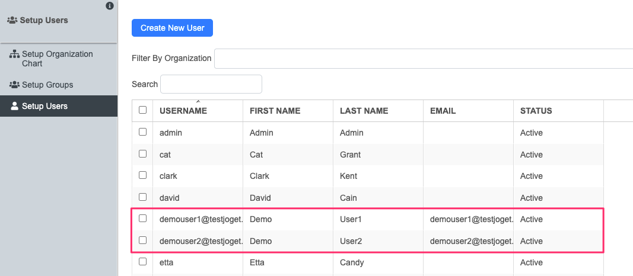Select the active Setup Users menu item
633x276 pixels.
[44, 107]
